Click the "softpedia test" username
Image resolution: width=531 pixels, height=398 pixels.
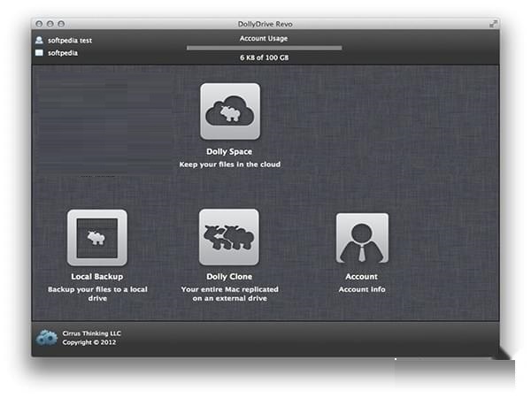tap(70, 40)
